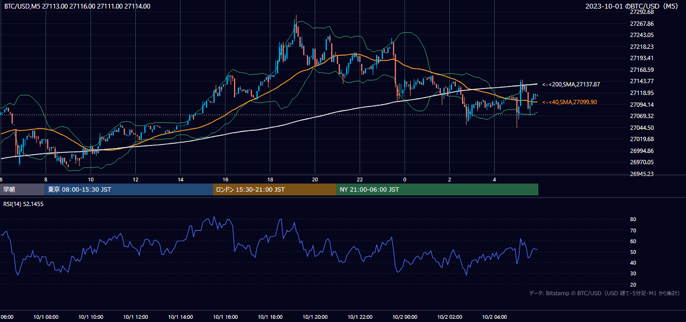Viewport: 686px width, 322px height.
Task: Click the RSI(14) 52.1455 indicator label
Action: pyautogui.click(x=24, y=204)
